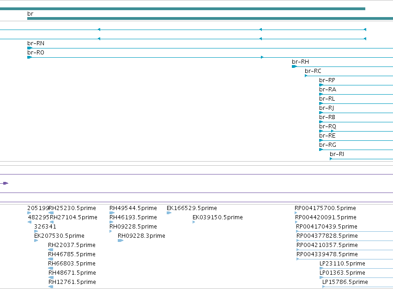393x289 pixels.
Task: Select the br-RN transcript label
Action: click(x=36, y=43)
